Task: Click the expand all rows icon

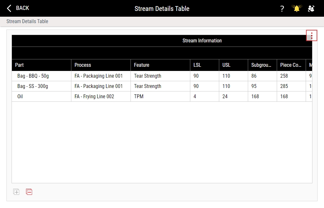Action: pyautogui.click(x=16, y=192)
